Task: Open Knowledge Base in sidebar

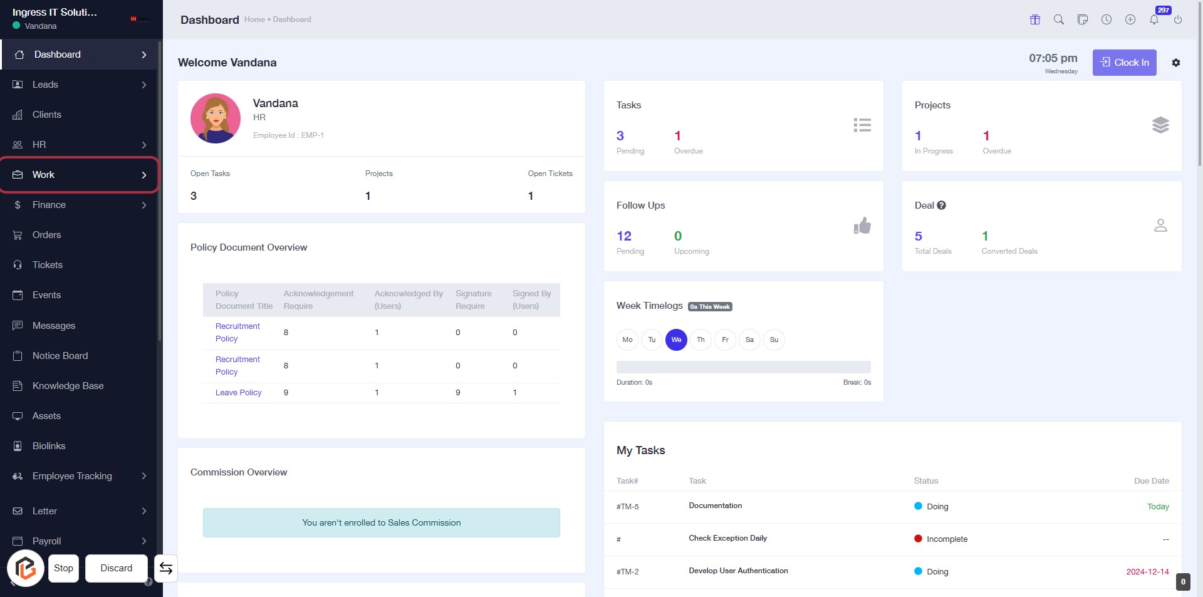Action: tap(68, 386)
